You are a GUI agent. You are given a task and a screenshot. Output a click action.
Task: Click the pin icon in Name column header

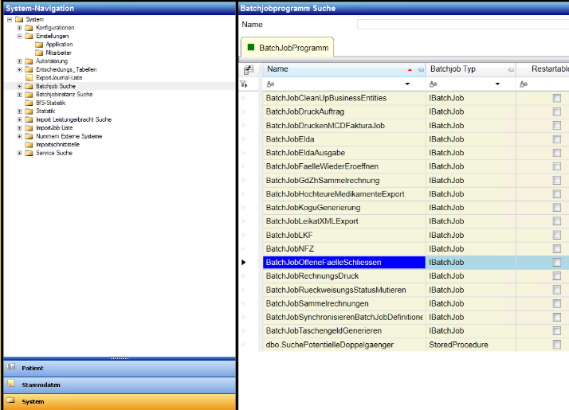click(x=420, y=70)
